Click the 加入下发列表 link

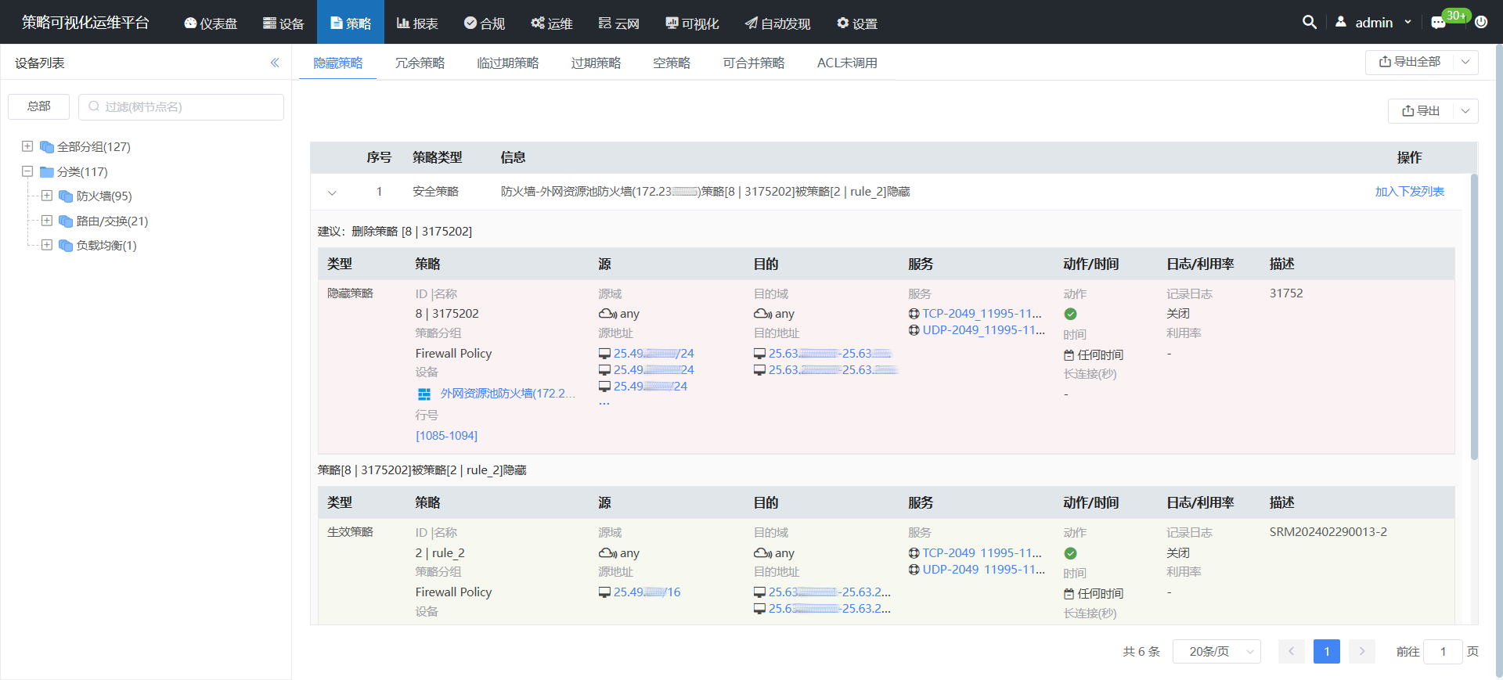[x=1409, y=192]
